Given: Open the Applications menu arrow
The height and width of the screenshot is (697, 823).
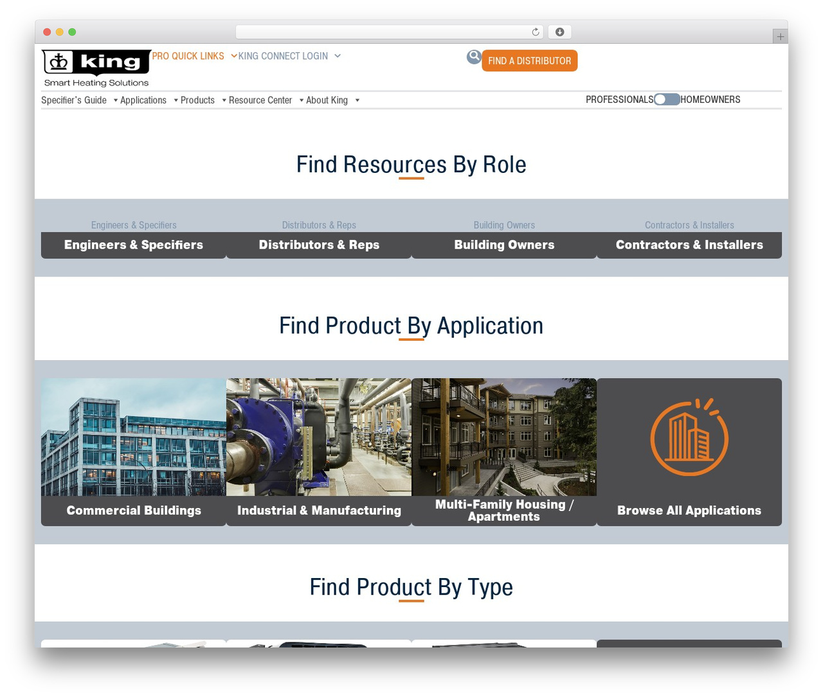Looking at the screenshot, I should (x=176, y=100).
